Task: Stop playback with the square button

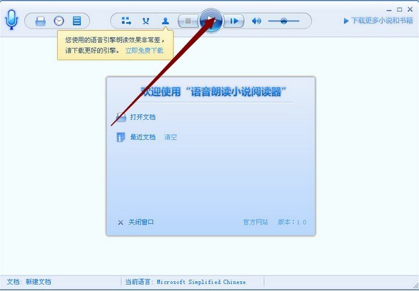Action: [188, 21]
